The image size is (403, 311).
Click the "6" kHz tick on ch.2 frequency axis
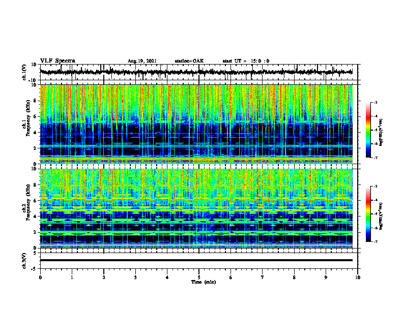(36, 201)
